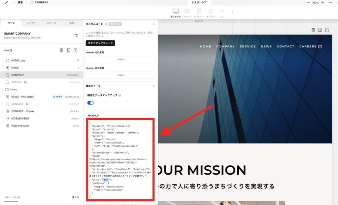Switch to the スタイル tab
Image resolution: width=338 pixels, height=205 pixels.
51,23
